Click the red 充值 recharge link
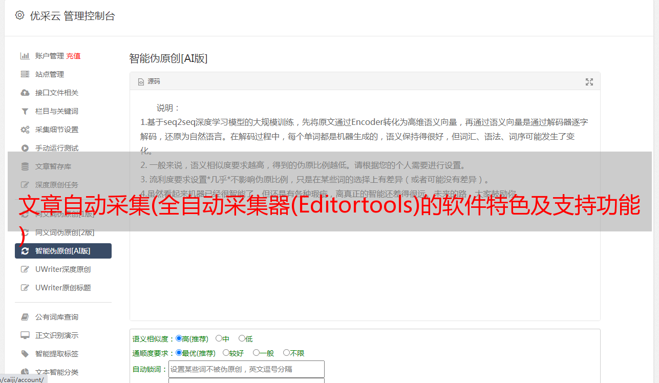This screenshot has width=659, height=383. point(73,56)
